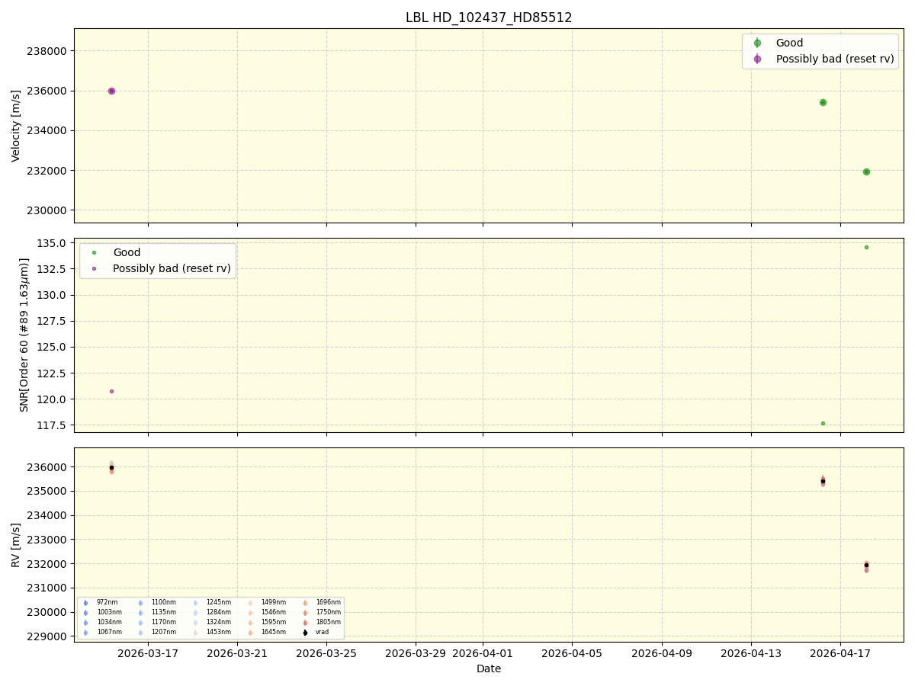Click the 2026-03-29 date tick label
915x686 pixels.
click(416, 653)
